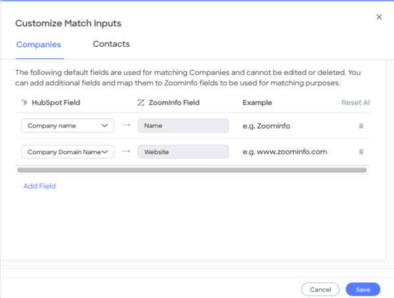Click the ZoomInfo Field column header
Image resolution: width=394 pixels, height=298 pixels.
click(174, 102)
